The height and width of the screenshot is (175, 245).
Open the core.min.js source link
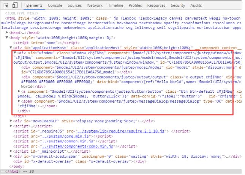click(65, 136)
